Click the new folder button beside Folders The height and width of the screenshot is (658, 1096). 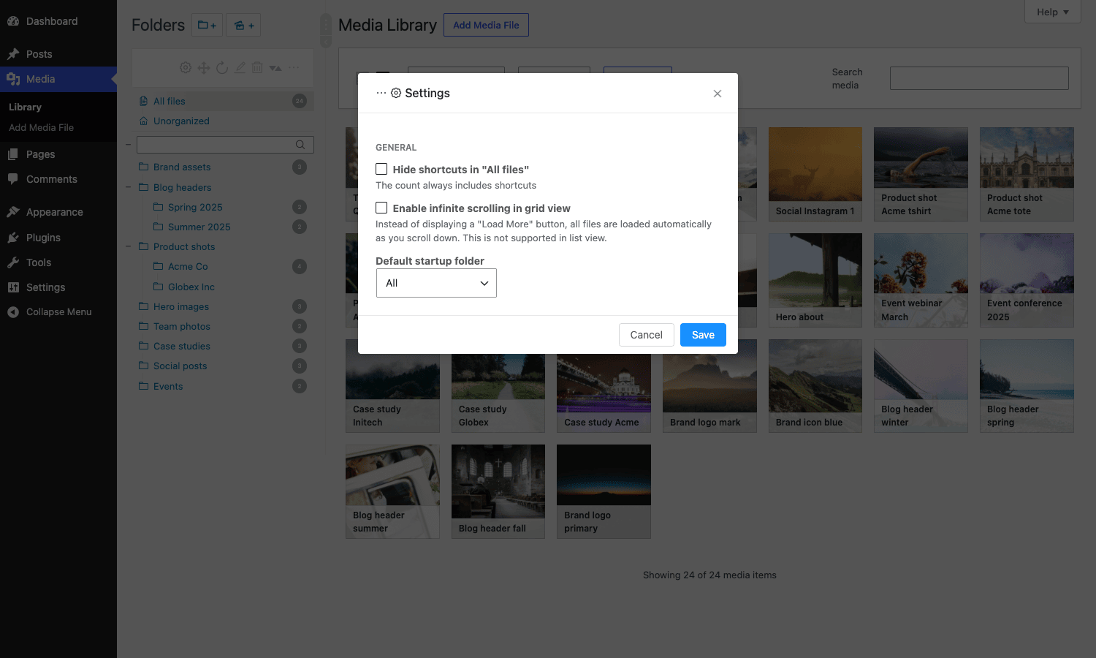(x=208, y=25)
